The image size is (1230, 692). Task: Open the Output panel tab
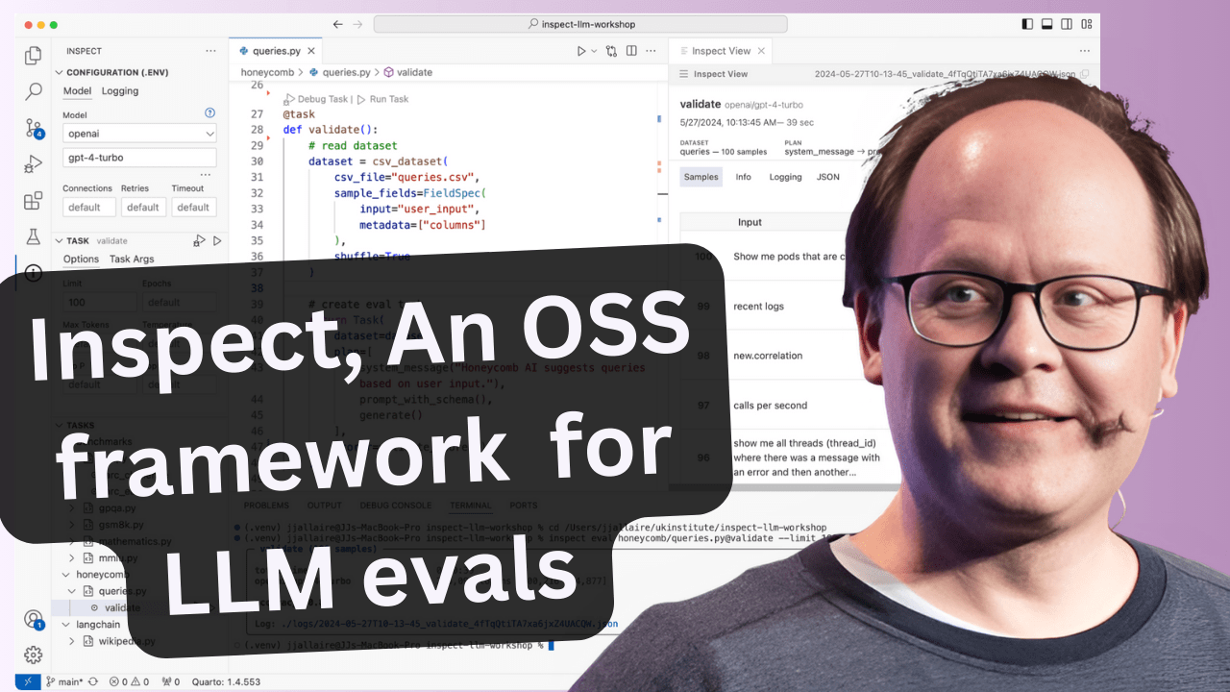pos(324,506)
